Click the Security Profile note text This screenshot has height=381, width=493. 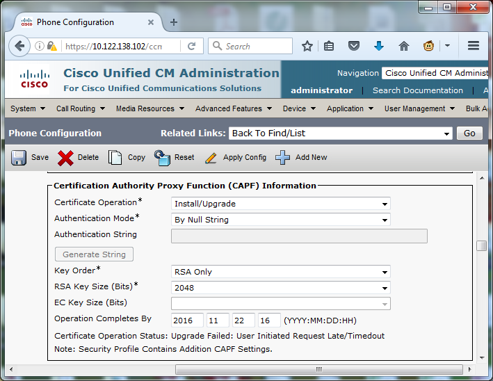163,349
